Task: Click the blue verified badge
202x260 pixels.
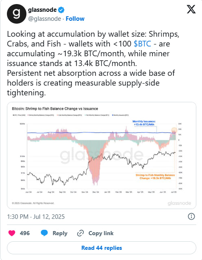Action: [61, 10]
